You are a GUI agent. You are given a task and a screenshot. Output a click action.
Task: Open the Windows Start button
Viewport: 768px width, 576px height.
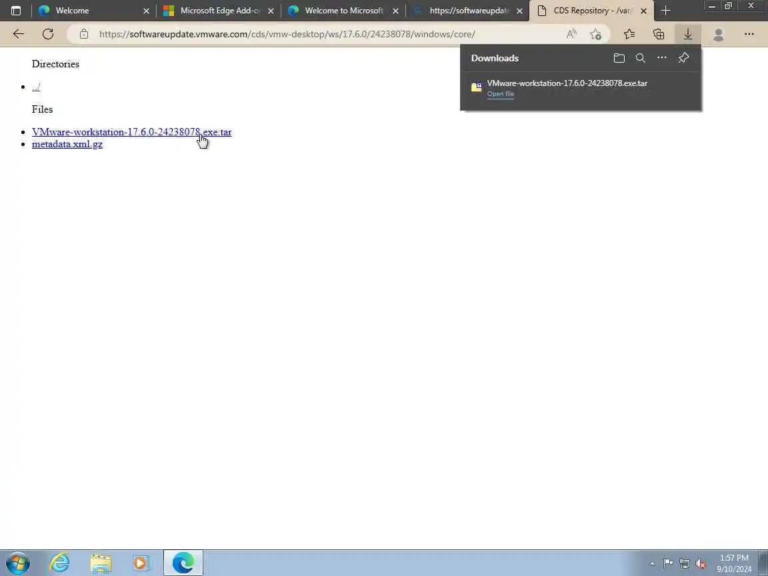17,563
